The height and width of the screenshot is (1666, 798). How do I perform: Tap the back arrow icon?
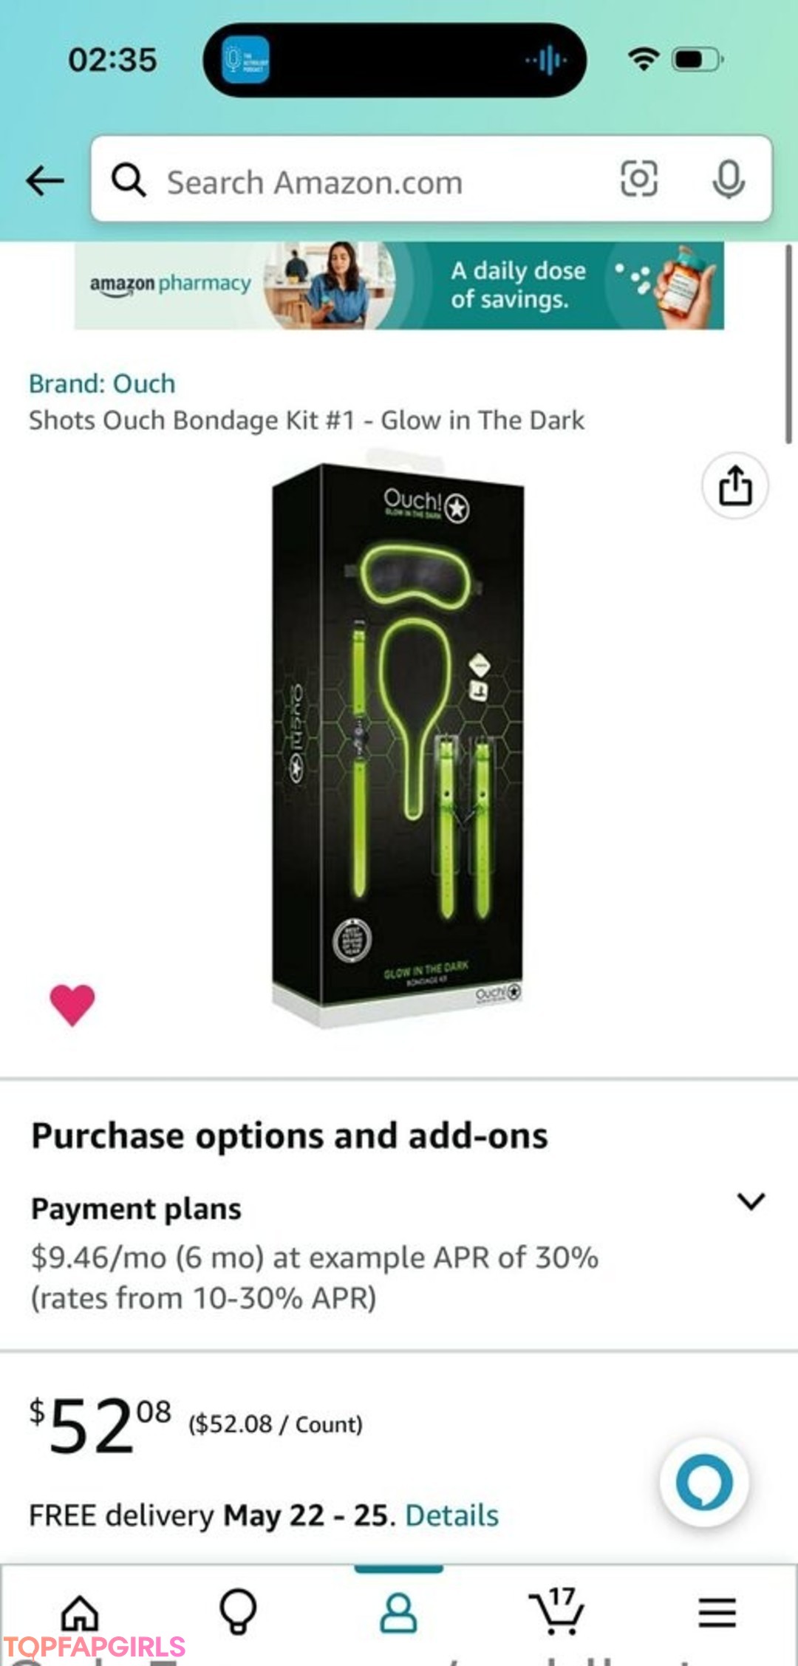[45, 180]
